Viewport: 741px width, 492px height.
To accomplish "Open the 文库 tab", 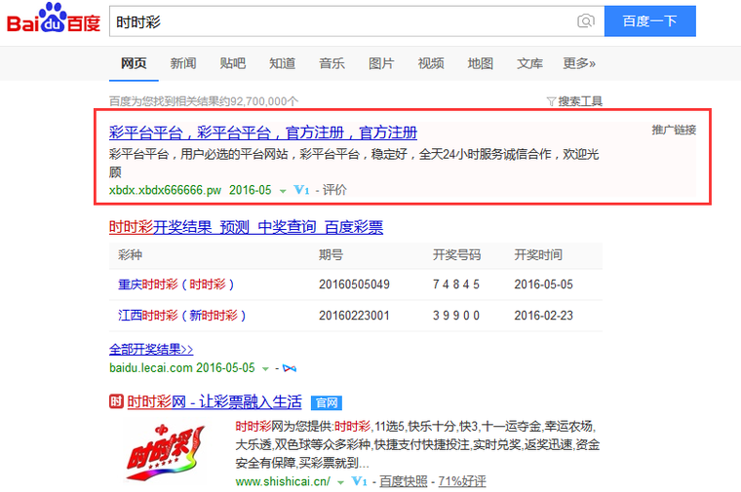I will click(x=529, y=63).
